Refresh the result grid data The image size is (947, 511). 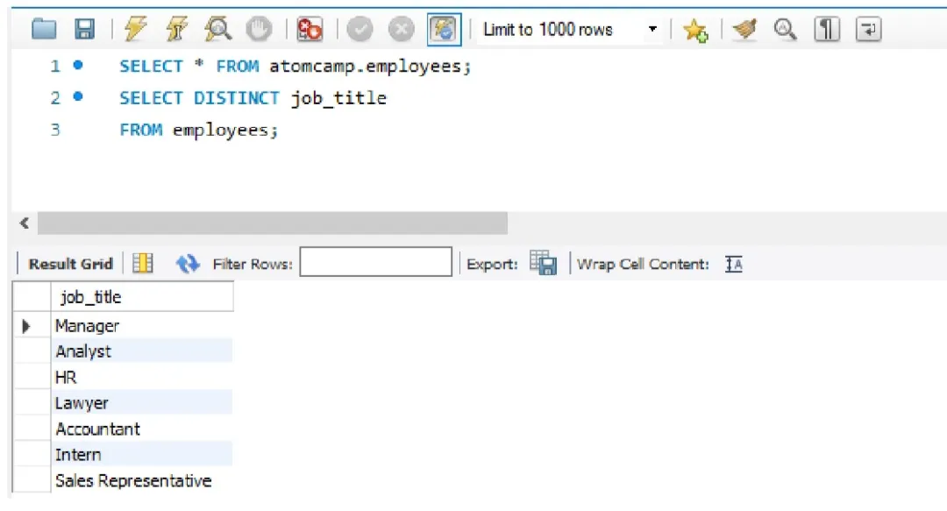point(188,262)
